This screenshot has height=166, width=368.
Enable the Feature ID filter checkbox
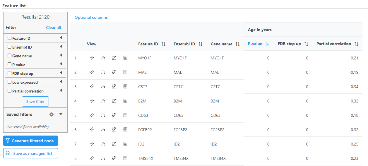(x=10, y=38)
